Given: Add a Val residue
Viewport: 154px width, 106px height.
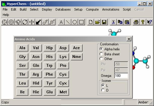Looking at the screenshot, I should (36, 48).
